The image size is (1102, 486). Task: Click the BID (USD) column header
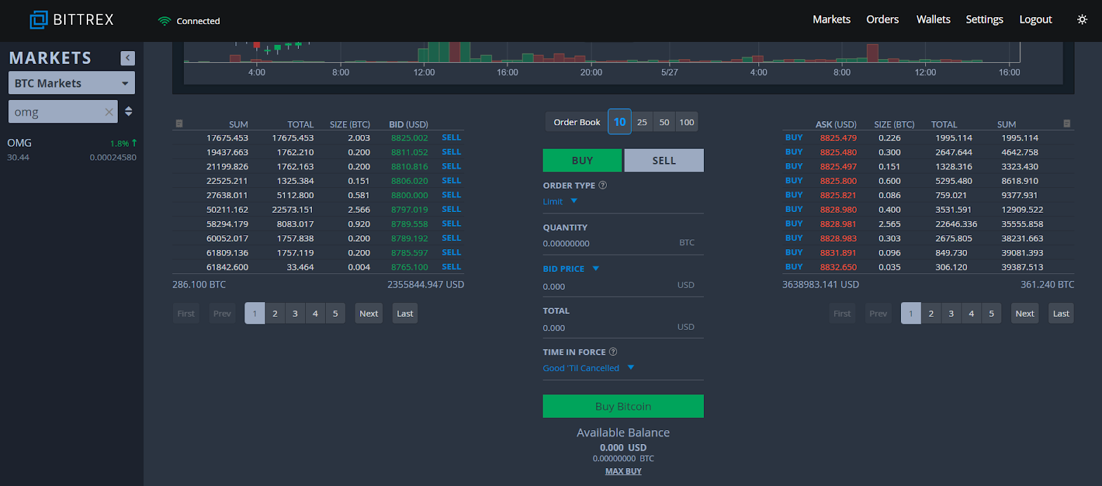[x=408, y=125]
